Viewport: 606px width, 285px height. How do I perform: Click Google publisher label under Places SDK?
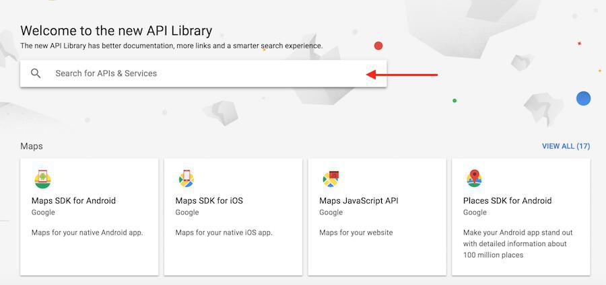click(475, 212)
